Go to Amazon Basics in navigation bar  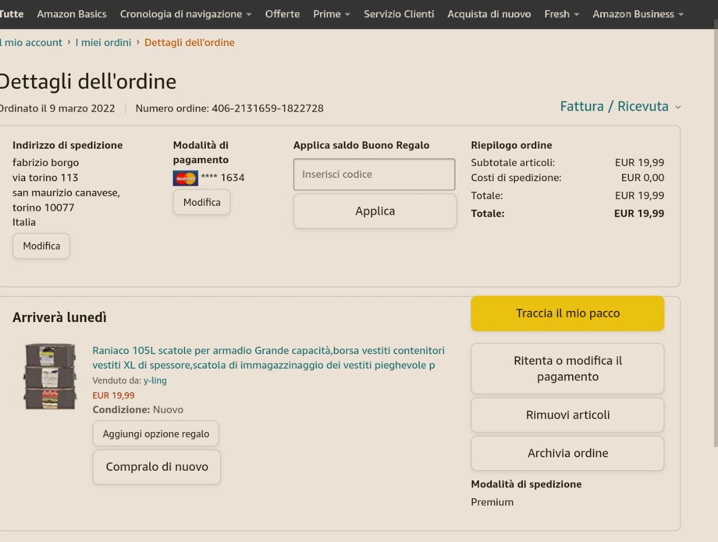click(x=71, y=14)
